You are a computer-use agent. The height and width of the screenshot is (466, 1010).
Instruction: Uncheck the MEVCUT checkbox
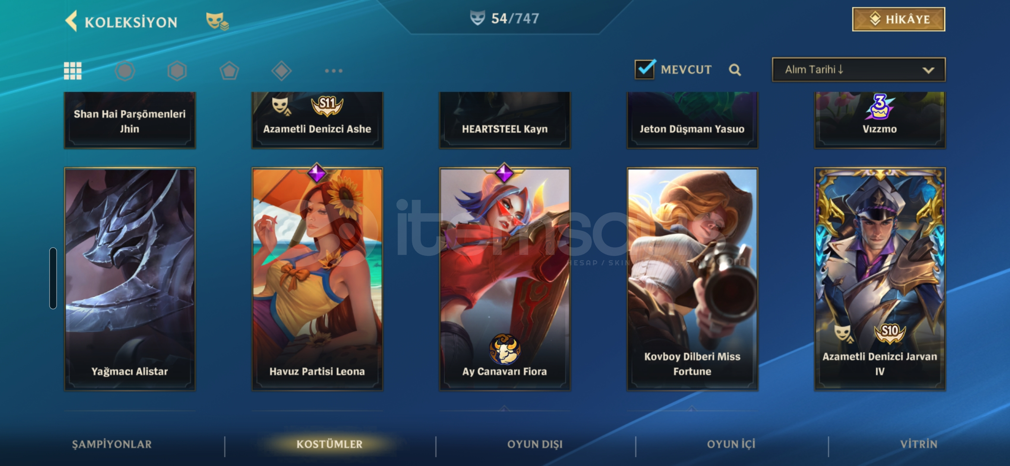[645, 69]
